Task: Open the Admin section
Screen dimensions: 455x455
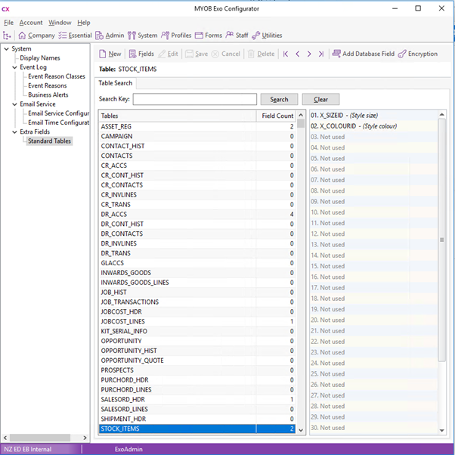Action: 110,36
